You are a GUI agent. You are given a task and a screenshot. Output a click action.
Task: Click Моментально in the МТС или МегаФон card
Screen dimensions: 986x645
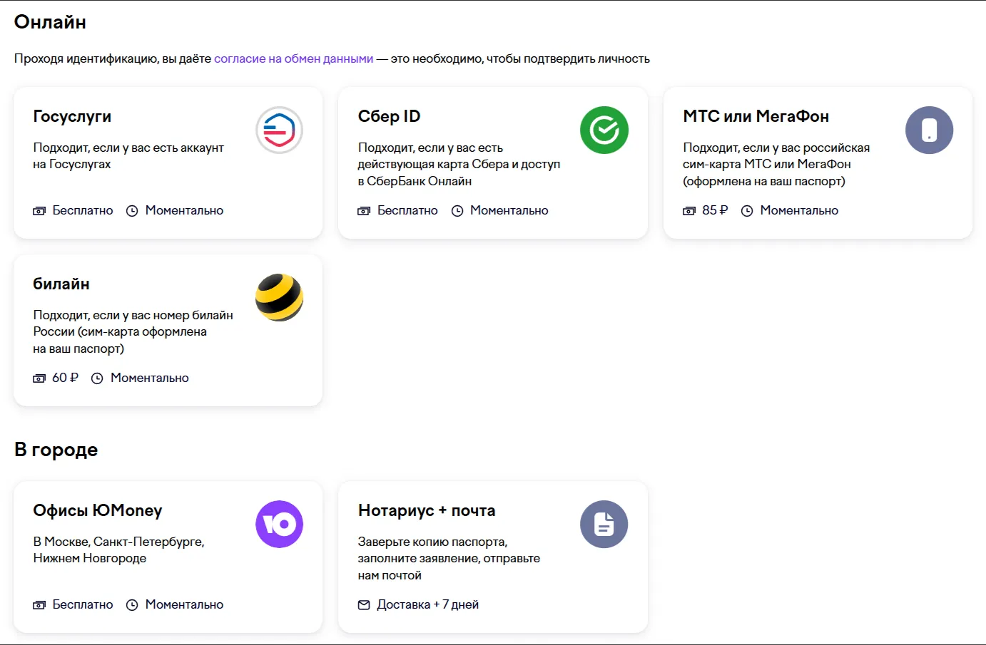pos(799,210)
